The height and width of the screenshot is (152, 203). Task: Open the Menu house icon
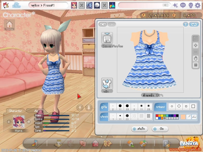[9, 25]
